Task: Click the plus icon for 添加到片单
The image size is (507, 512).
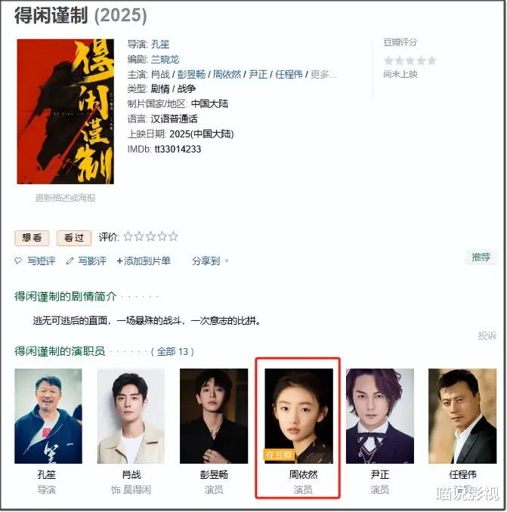Action: [x=119, y=261]
